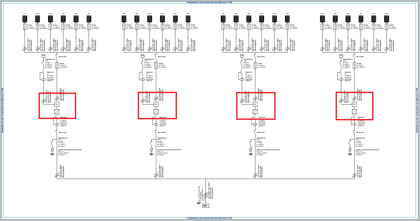Select the first solar panel of the leftmost array

point(25,19)
